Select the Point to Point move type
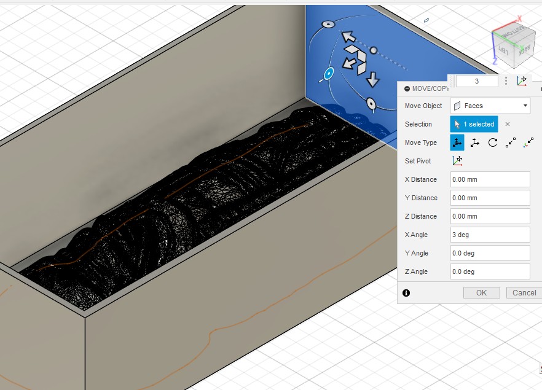 tap(511, 142)
